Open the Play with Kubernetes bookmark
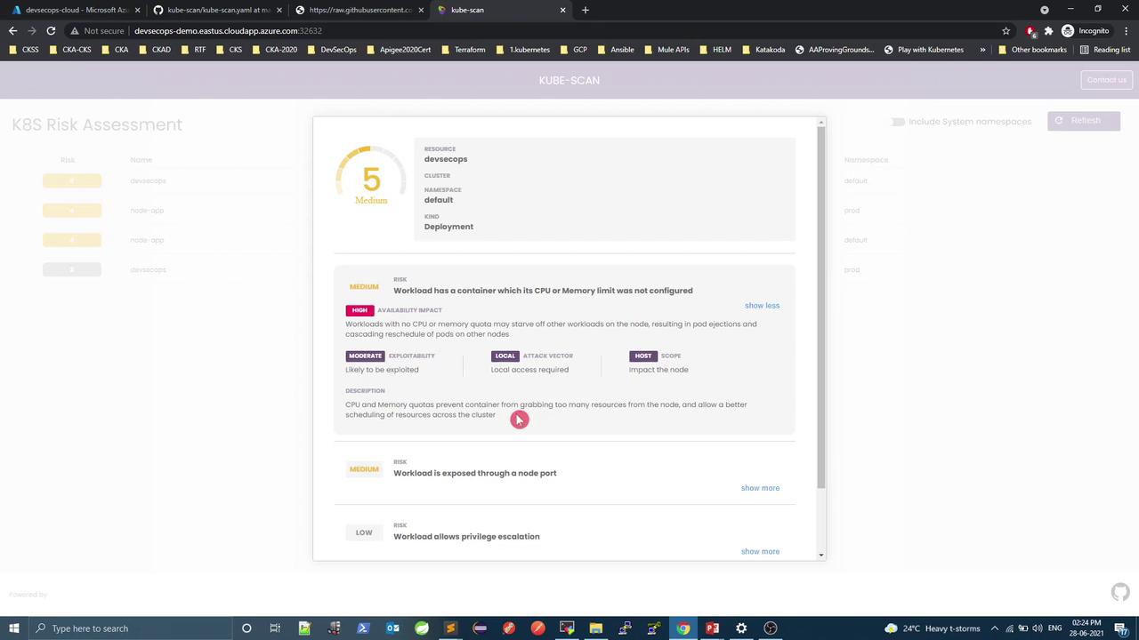1139x640 pixels. click(923, 50)
